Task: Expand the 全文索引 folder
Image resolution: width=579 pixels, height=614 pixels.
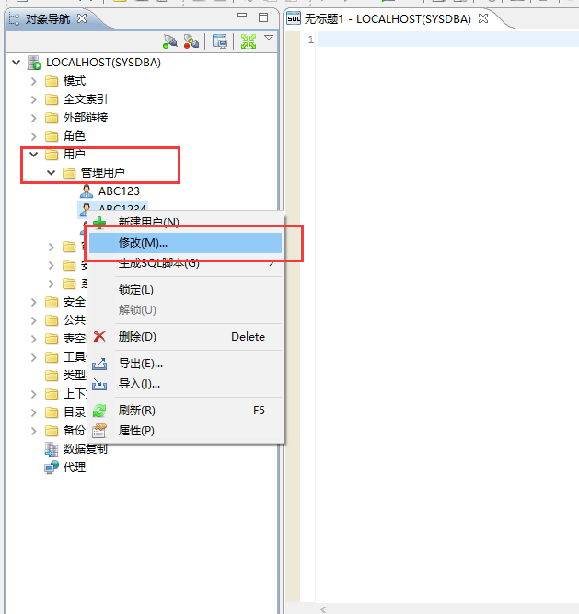Action: click(34, 99)
